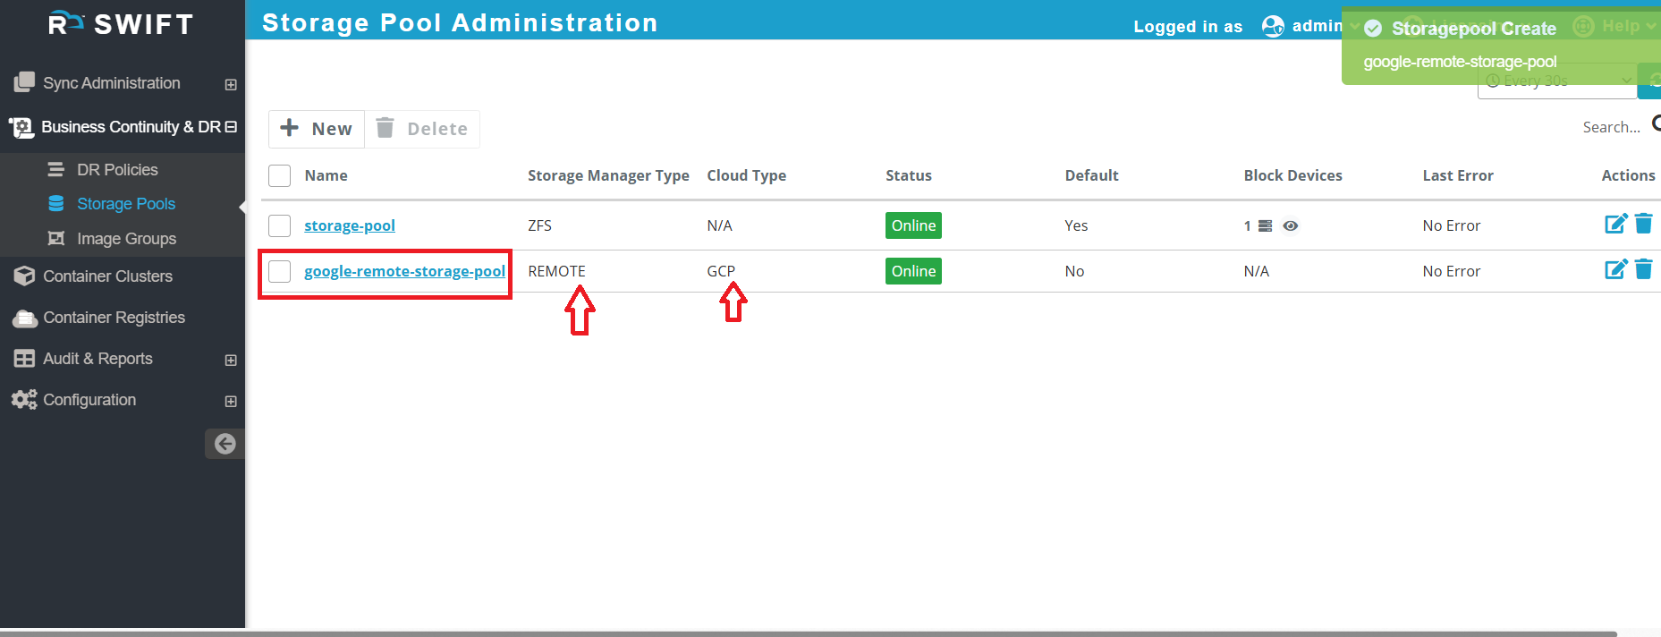Sort by Storage Manager Type column header
This screenshot has width=1661, height=637.
pos(608,175)
